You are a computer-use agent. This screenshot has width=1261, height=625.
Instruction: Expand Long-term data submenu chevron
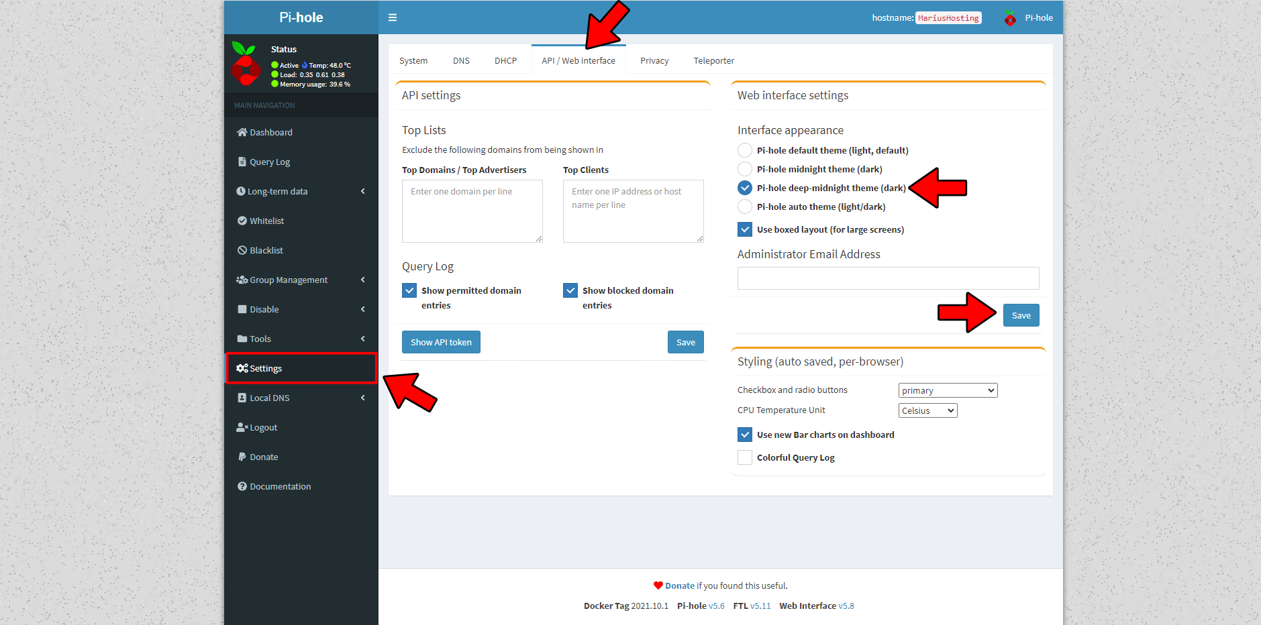pos(363,191)
